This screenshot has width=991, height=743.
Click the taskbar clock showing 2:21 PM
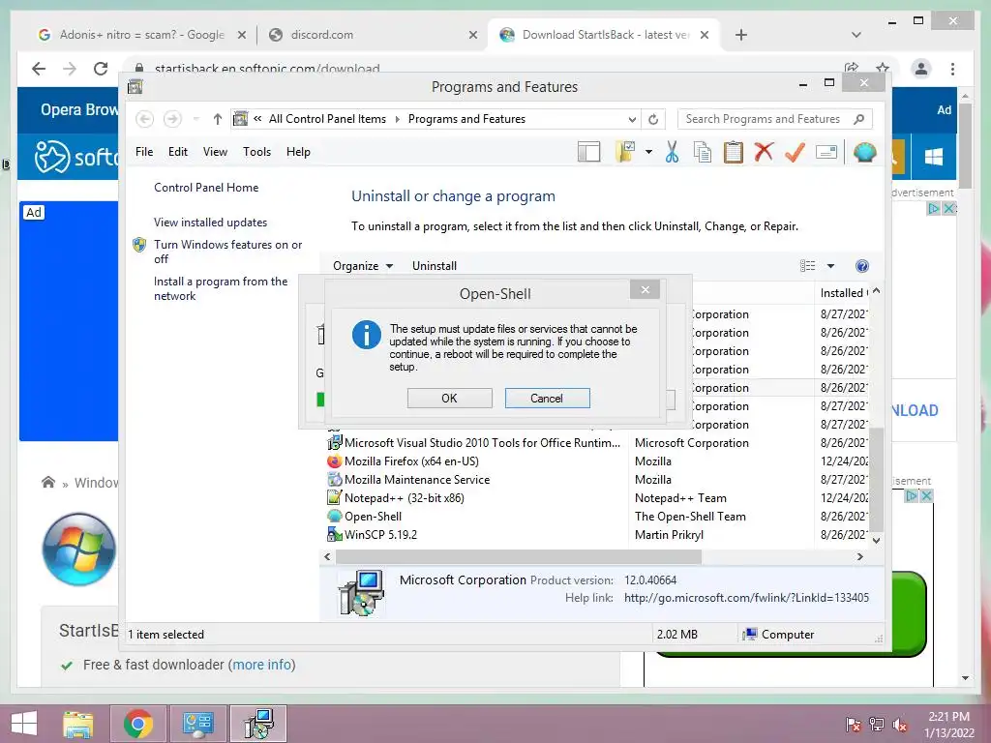pyautogui.click(x=948, y=724)
